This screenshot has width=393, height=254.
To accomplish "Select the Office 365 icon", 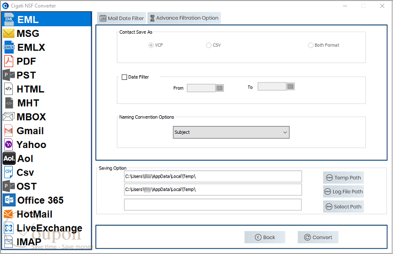I will [x=9, y=200].
